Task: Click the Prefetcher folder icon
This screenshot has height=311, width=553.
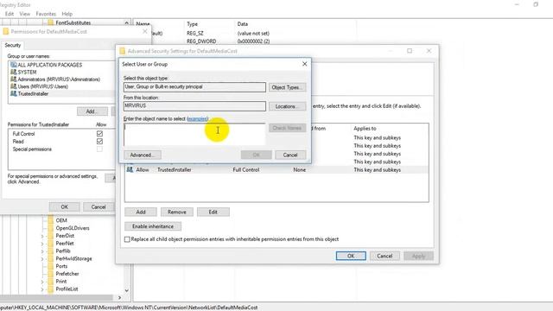Action: coord(50,274)
